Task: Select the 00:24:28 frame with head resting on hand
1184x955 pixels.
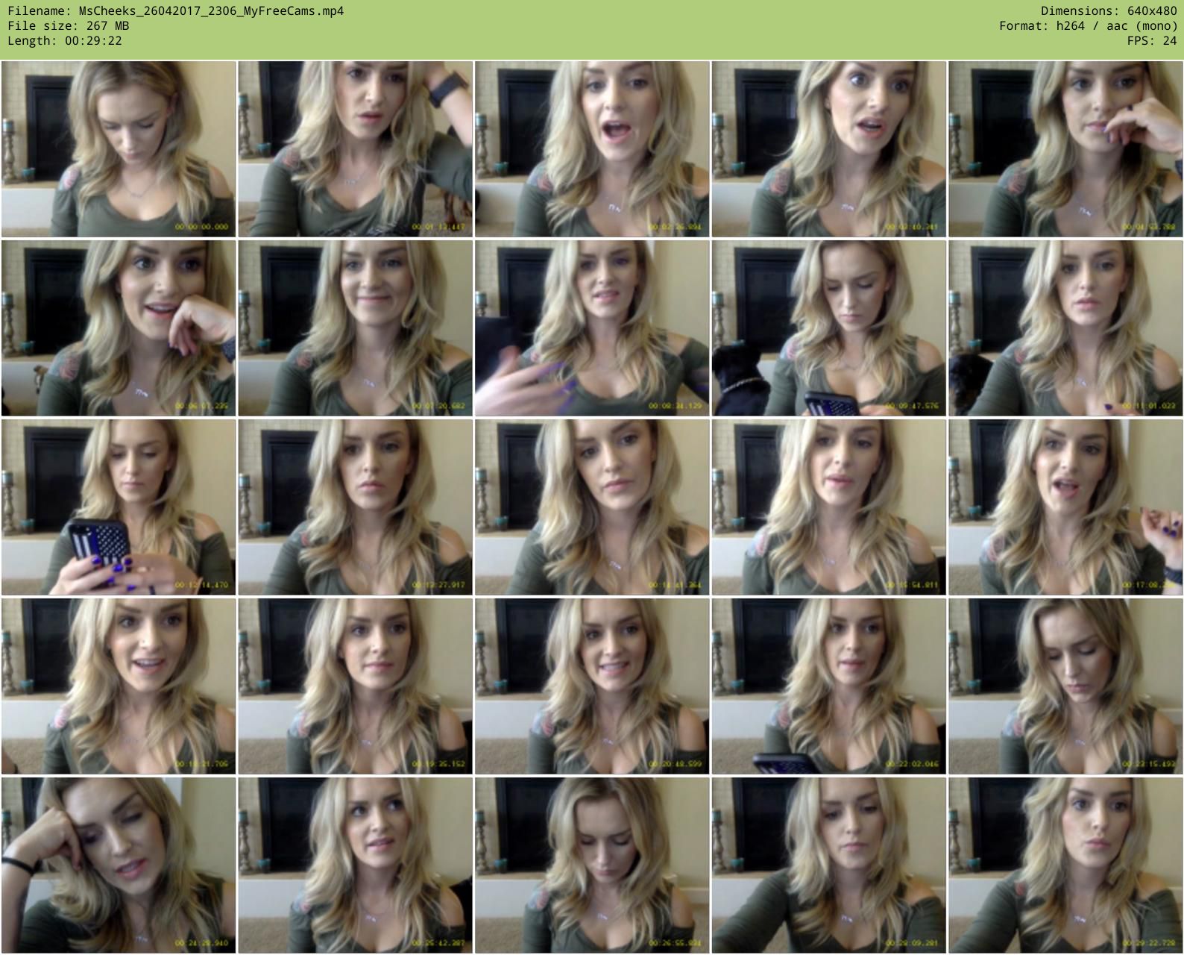Action: point(119,865)
